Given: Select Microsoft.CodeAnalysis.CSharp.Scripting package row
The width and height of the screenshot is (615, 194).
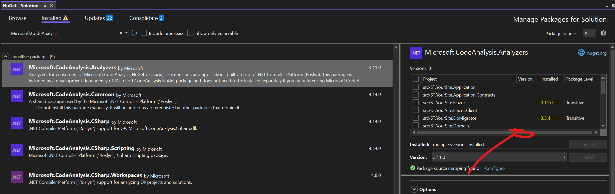Looking at the screenshot, I should (x=197, y=155).
